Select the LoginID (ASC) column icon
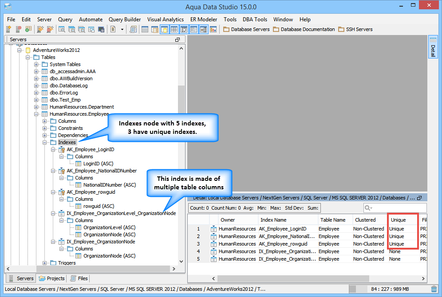 pyautogui.click(x=79, y=164)
